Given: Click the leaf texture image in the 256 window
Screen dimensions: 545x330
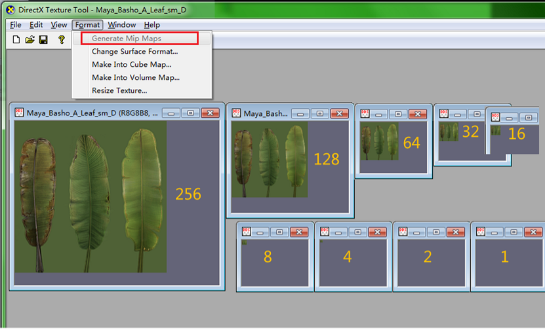Looking at the screenshot, I should pyautogui.click(x=91, y=196).
